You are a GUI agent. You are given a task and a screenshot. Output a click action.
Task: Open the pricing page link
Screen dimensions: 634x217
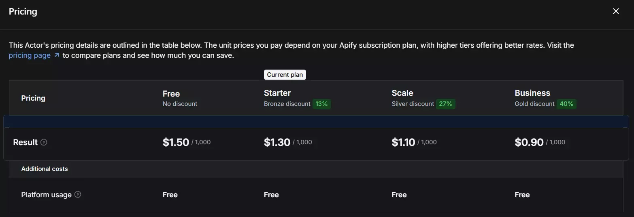[30, 55]
